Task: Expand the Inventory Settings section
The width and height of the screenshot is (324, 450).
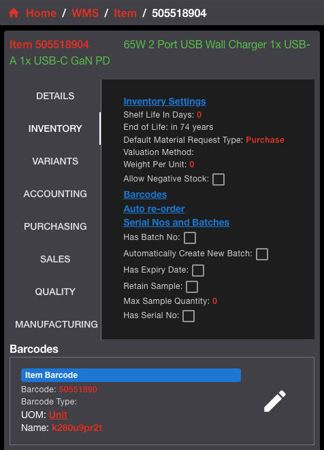Action: coord(165,101)
